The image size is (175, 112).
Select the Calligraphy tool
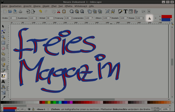(3, 76)
